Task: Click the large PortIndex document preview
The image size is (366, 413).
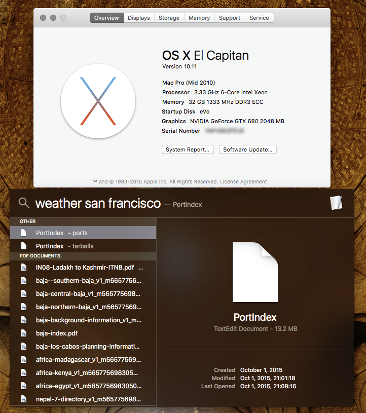Action: 255,272
